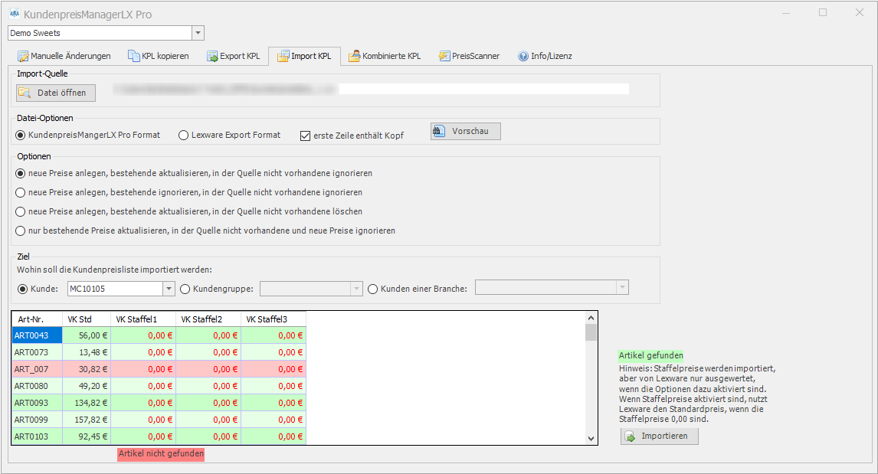Viewport: 878px width, 474px height.
Task: Click the Export KPL tab icon
Action: [212, 56]
